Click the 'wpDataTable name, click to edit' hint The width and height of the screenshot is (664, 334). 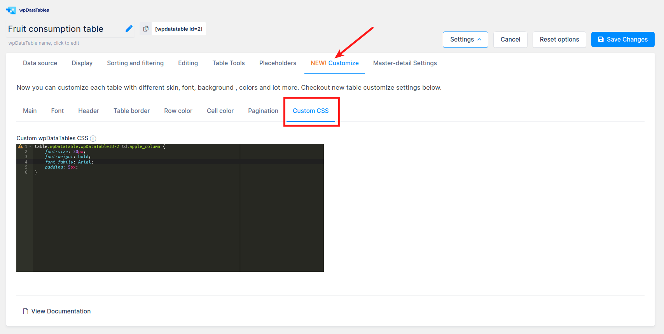click(44, 43)
